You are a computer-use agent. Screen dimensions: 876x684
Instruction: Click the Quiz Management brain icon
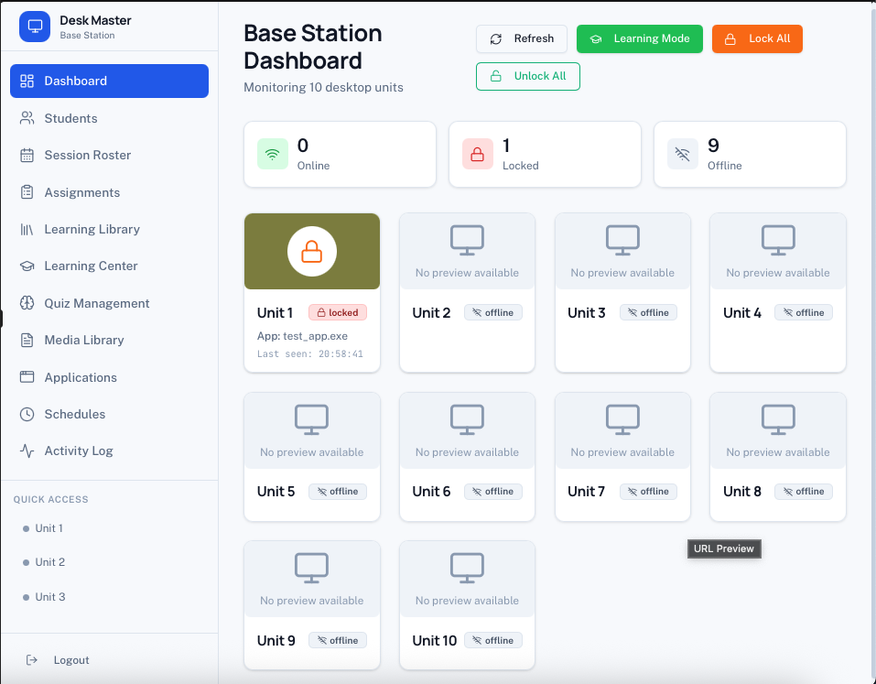pos(27,303)
